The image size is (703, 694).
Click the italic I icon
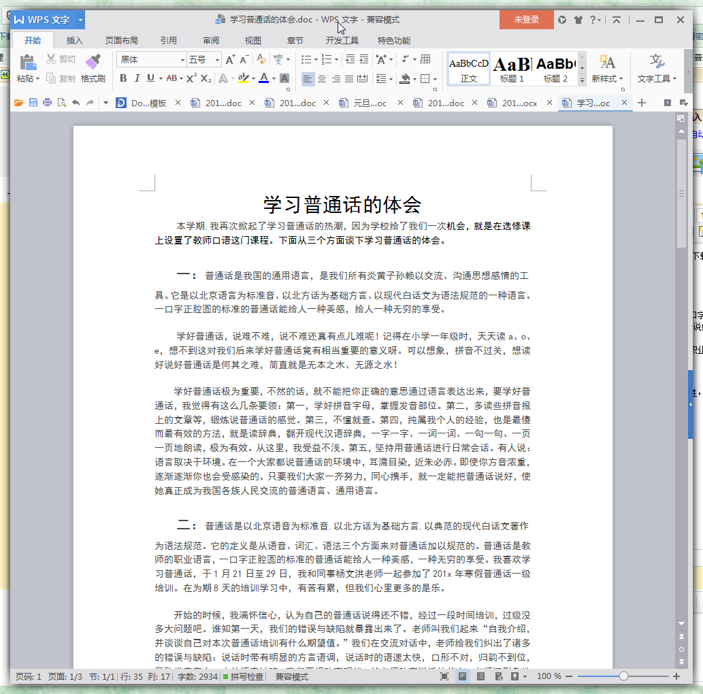(x=137, y=78)
